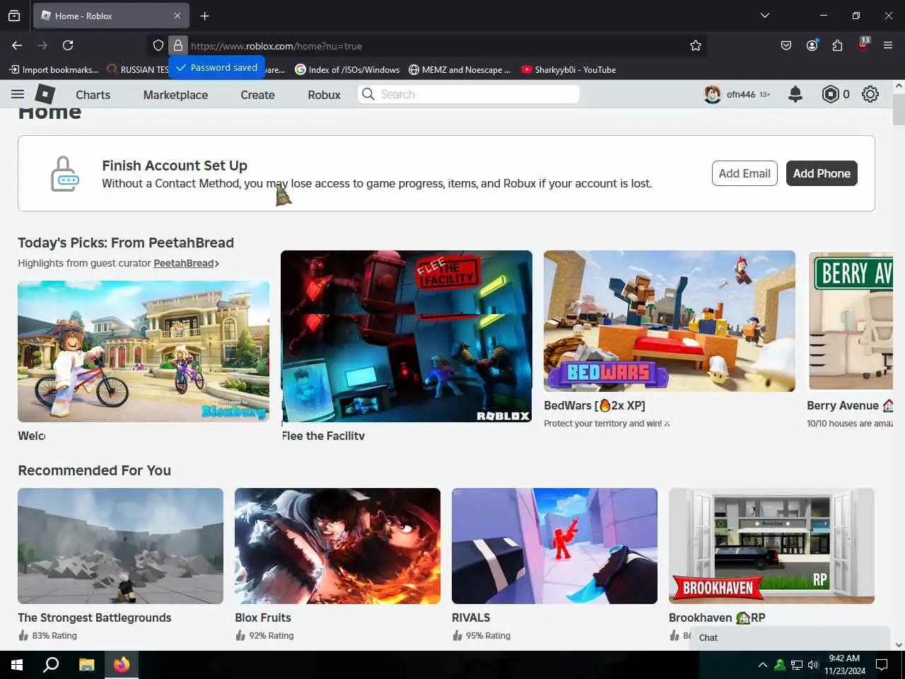Open the tracking protection shield icon

[x=158, y=45]
